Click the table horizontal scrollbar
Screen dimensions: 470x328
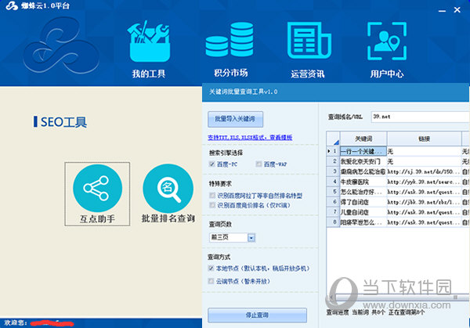pos(398,297)
